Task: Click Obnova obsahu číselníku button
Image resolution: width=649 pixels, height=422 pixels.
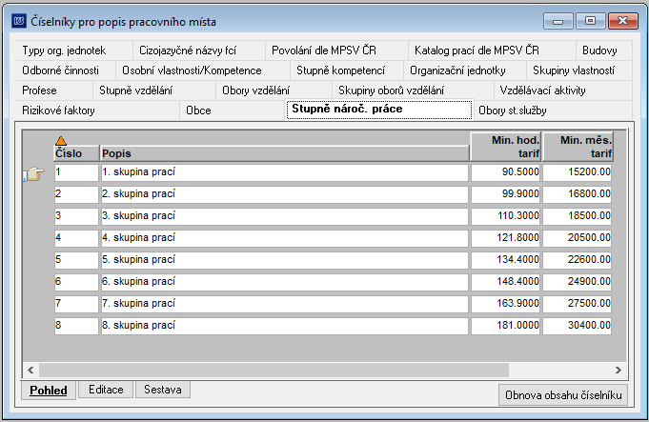Action: [563, 395]
